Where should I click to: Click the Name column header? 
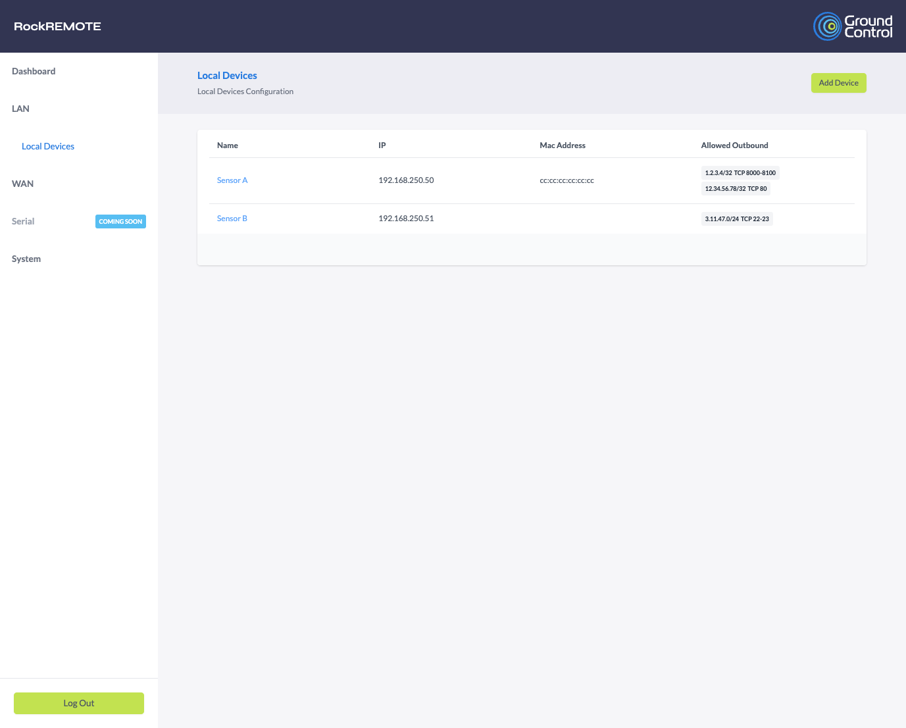[228, 145]
